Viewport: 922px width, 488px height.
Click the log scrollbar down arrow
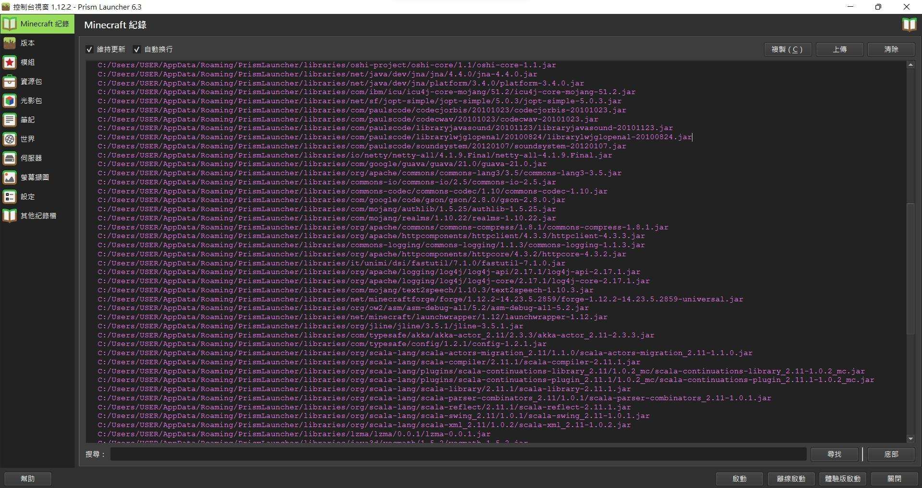point(910,439)
